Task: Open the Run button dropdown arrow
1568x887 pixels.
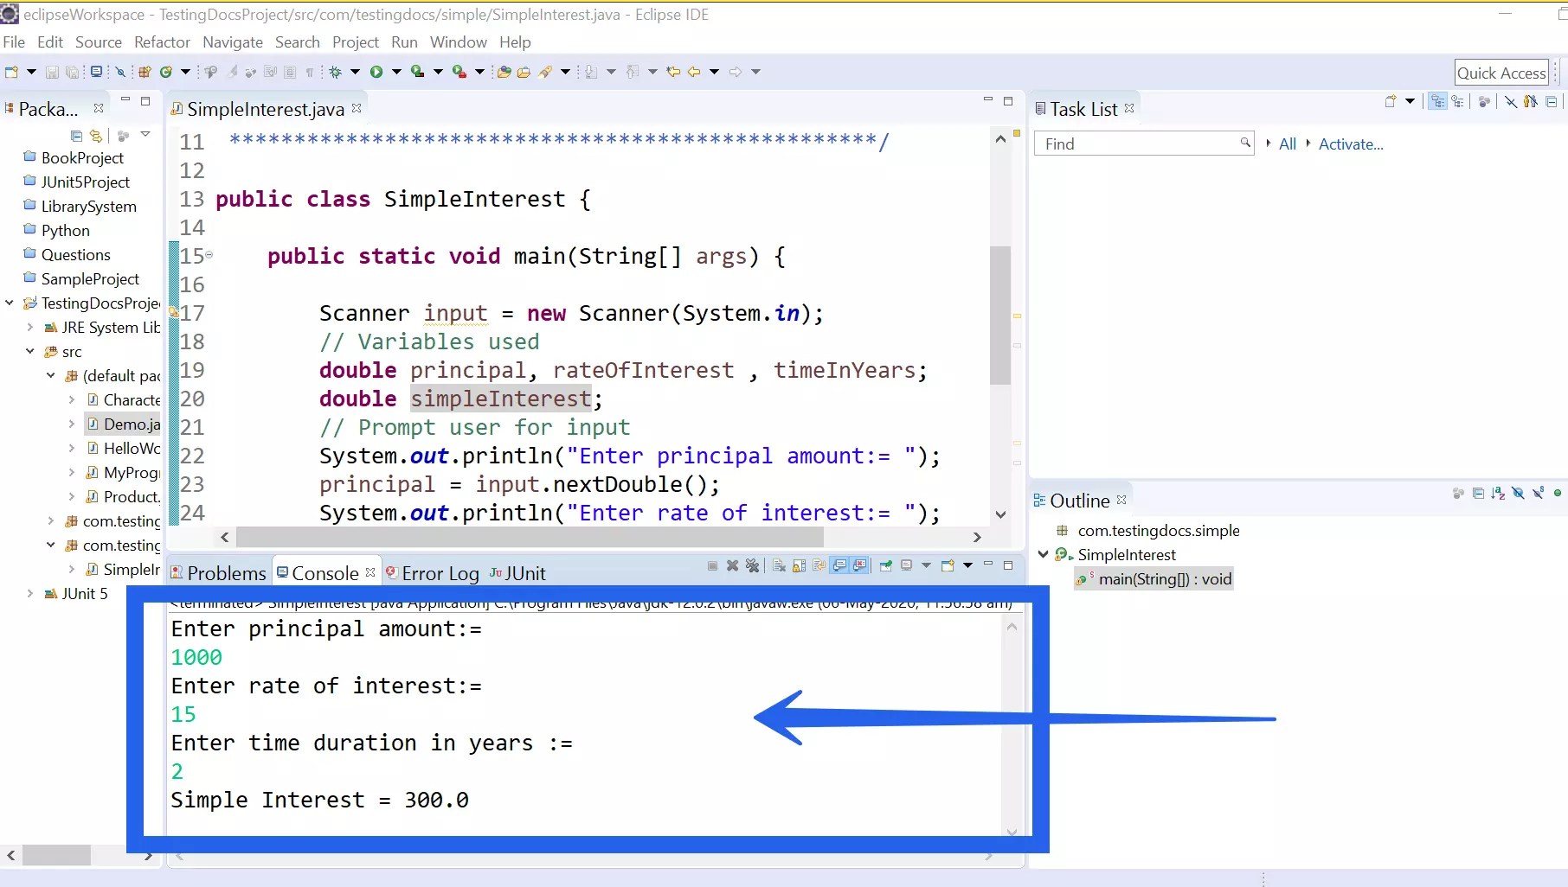Action: 396,72
